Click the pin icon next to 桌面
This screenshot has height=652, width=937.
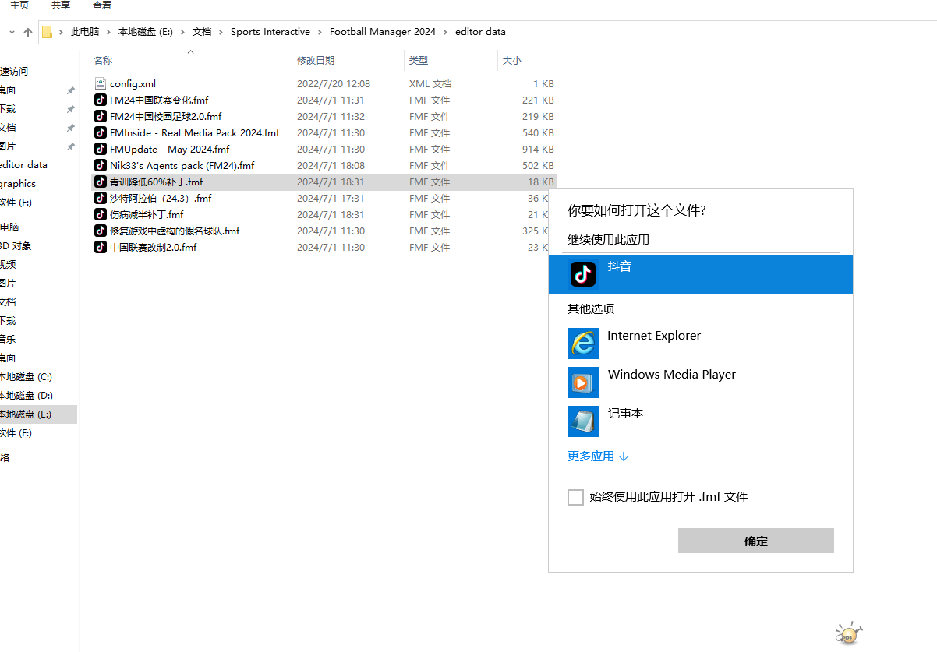pos(70,90)
